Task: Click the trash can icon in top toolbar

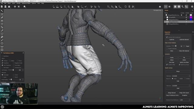Action: (x=129, y=7)
